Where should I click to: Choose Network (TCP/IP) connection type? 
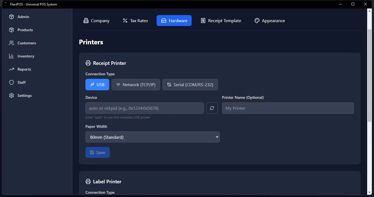(136, 85)
